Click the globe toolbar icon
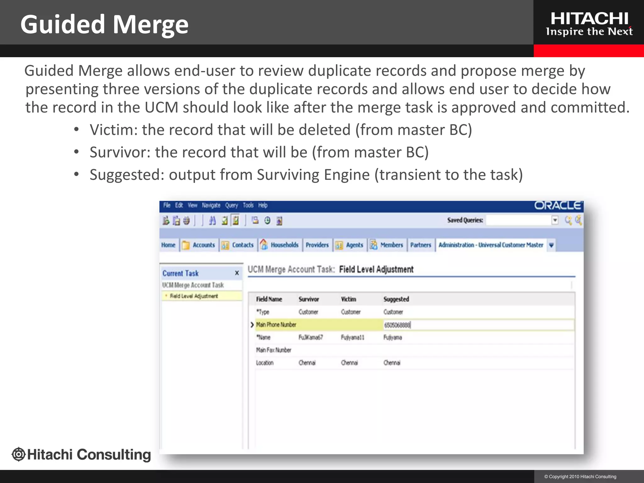 [x=186, y=221]
